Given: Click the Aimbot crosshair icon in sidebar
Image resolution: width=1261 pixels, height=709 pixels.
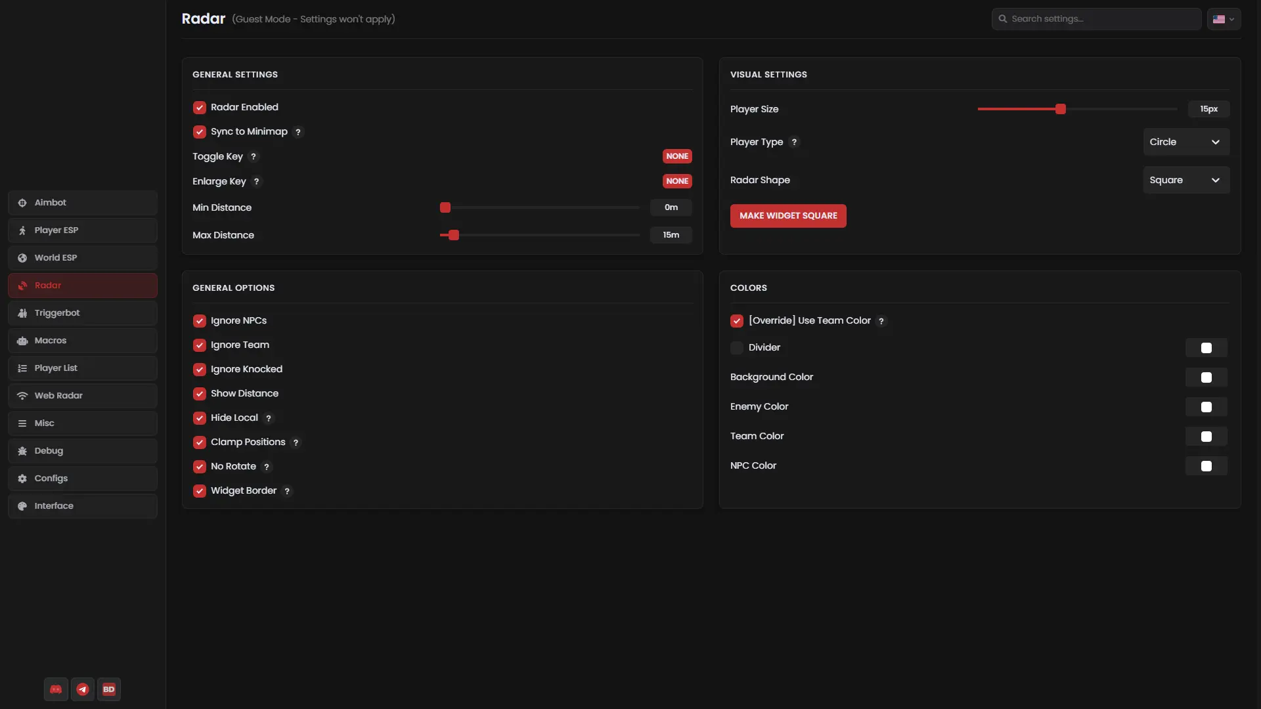Looking at the screenshot, I should (22, 203).
